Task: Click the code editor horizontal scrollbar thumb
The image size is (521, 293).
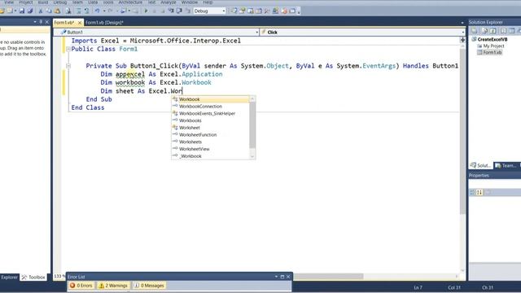Action: (x=328, y=276)
